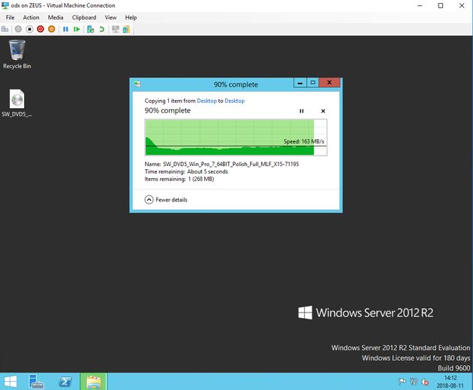The image size is (473, 390).
Task: Close the 90% complete copy dialog
Action: 330,83
